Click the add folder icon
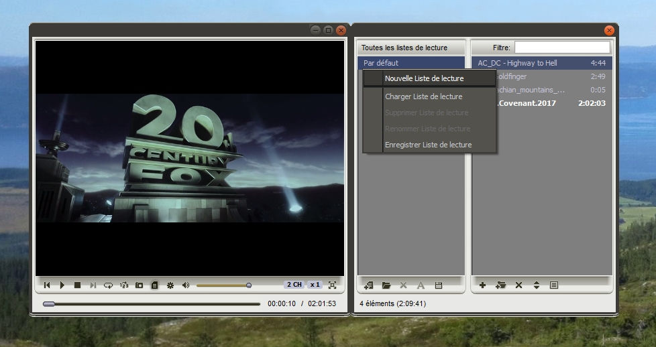This screenshot has height=347, width=656. point(500,285)
